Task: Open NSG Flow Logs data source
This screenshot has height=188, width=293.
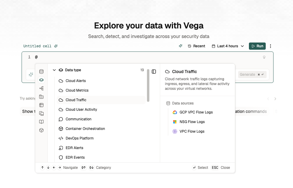Action: (188, 122)
